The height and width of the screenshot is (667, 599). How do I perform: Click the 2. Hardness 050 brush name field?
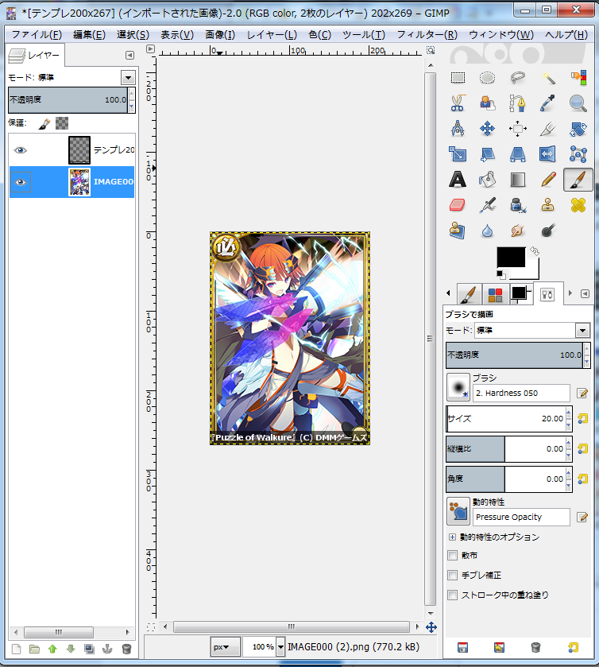click(521, 393)
